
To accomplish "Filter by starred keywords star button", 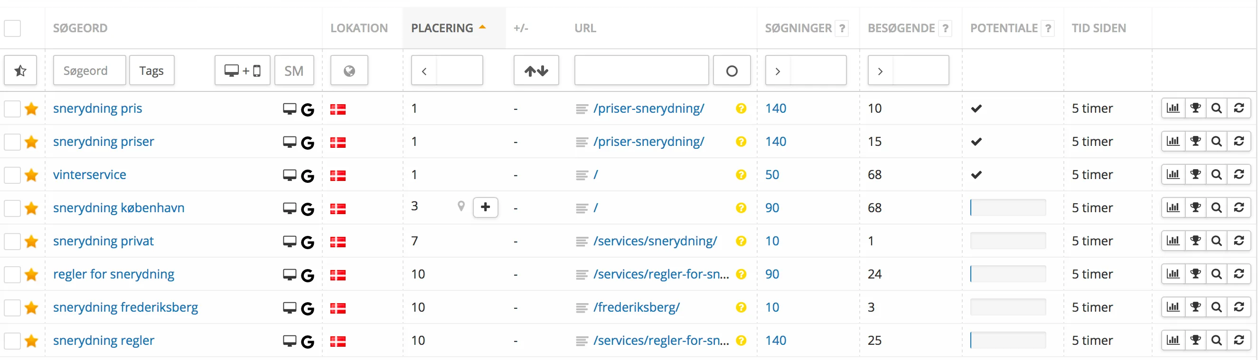I will point(20,71).
